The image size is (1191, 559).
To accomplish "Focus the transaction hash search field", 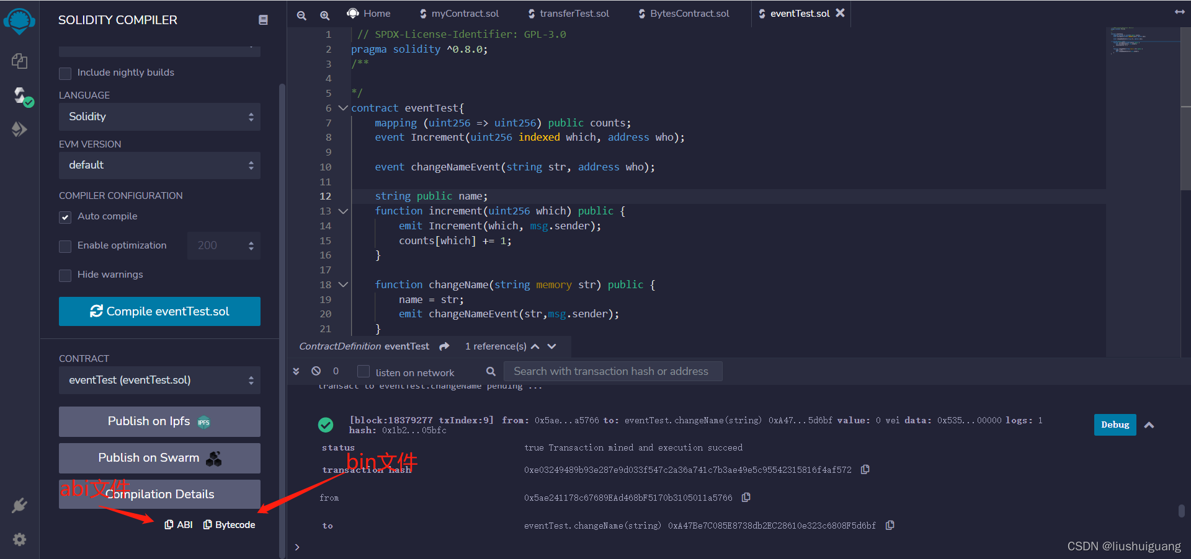I will click(x=612, y=371).
